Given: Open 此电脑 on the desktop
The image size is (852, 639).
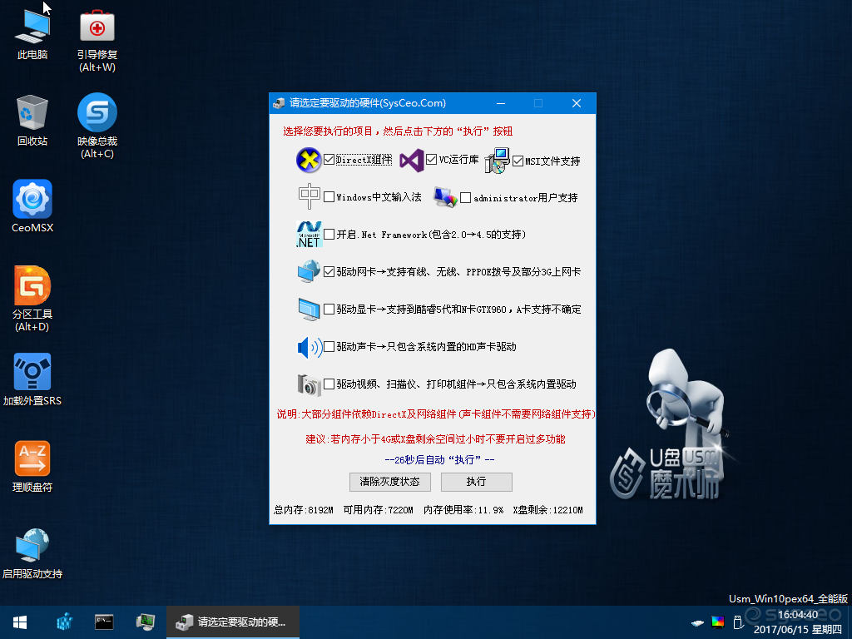Looking at the screenshot, I should click(x=32, y=33).
